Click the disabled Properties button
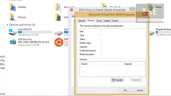The height and width of the screenshot is (96, 171). click(x=136, y=80)
